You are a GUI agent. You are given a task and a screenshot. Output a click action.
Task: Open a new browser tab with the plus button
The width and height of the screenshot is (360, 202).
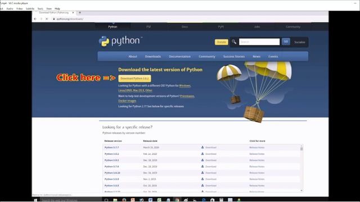tap(80, 12)
